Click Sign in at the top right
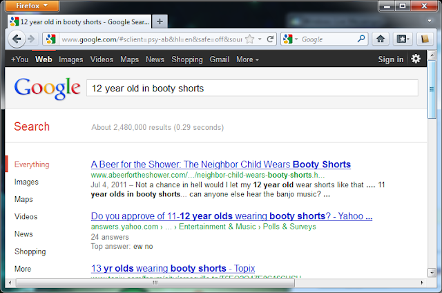This screenshot has width=442, height=293. pos(390,59)
